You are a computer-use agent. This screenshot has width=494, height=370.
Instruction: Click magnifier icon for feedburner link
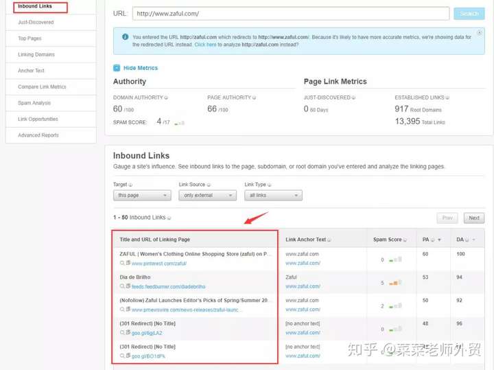click(122, 286)
